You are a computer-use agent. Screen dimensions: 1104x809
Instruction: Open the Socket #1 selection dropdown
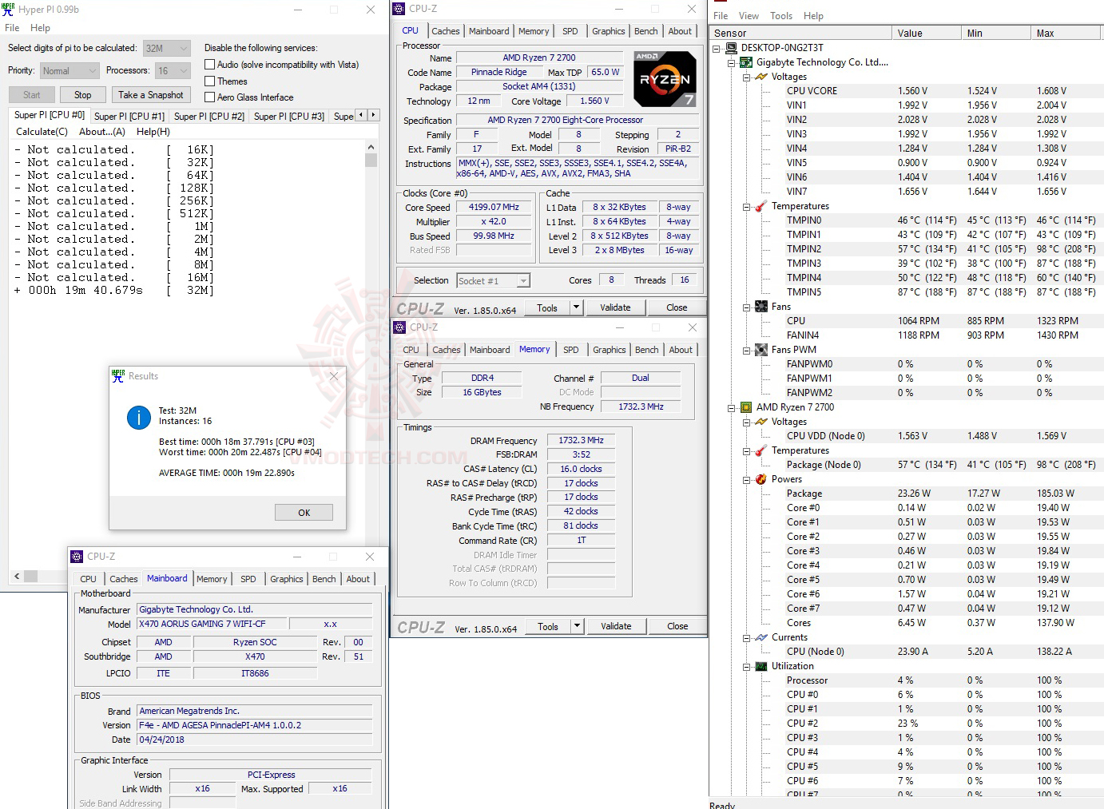pyautogui.click(x=522, y=280)
